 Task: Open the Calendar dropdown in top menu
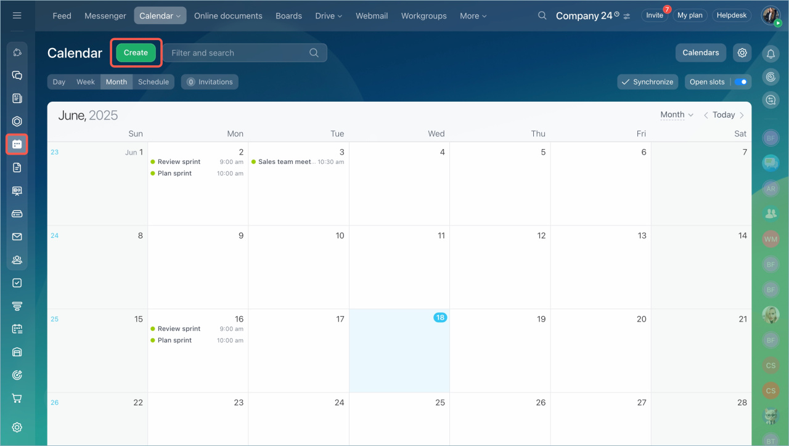(x=160, y=16)
